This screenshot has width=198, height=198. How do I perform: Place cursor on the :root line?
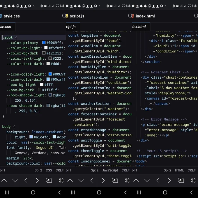tap(34, 38)
